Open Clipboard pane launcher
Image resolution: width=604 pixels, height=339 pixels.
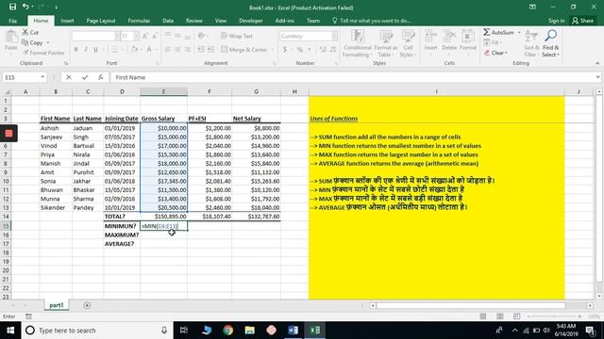tap(66, 63)
